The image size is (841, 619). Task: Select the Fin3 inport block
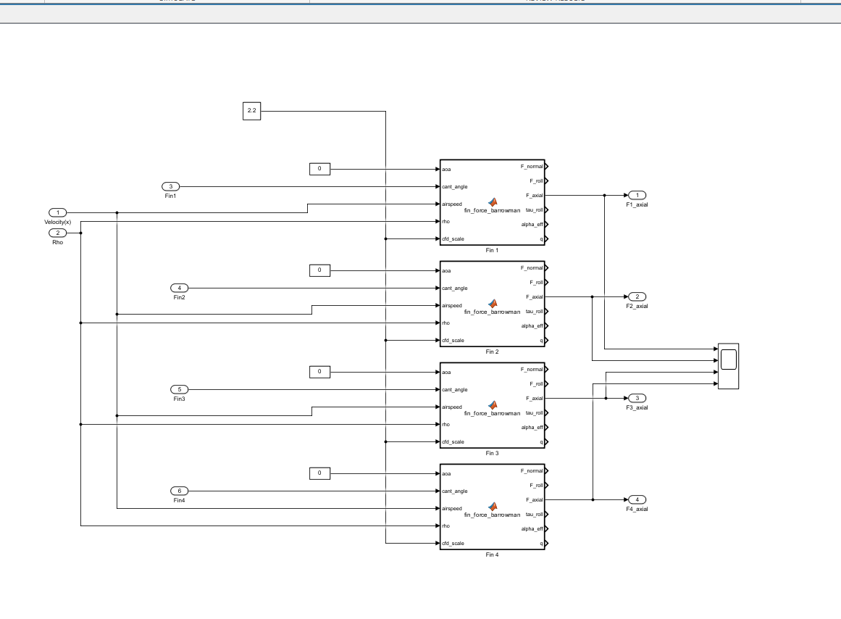coord(179,389)
